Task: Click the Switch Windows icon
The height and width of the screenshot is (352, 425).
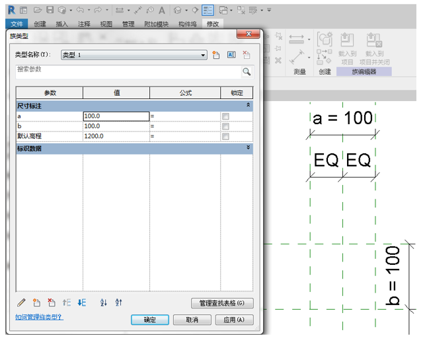Action: [223, 11]
